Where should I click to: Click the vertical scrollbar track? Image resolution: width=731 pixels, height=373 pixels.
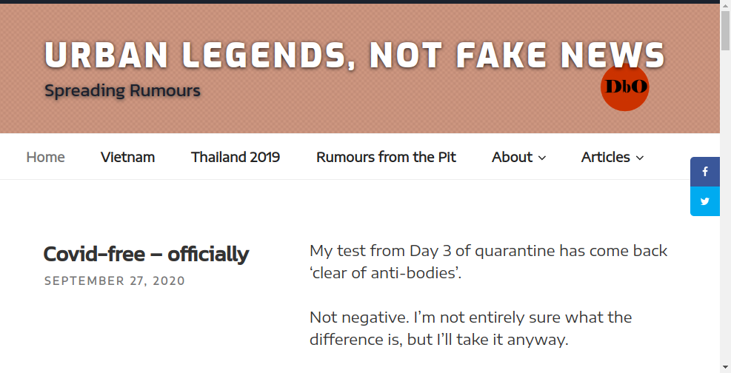tap(725, 205)
